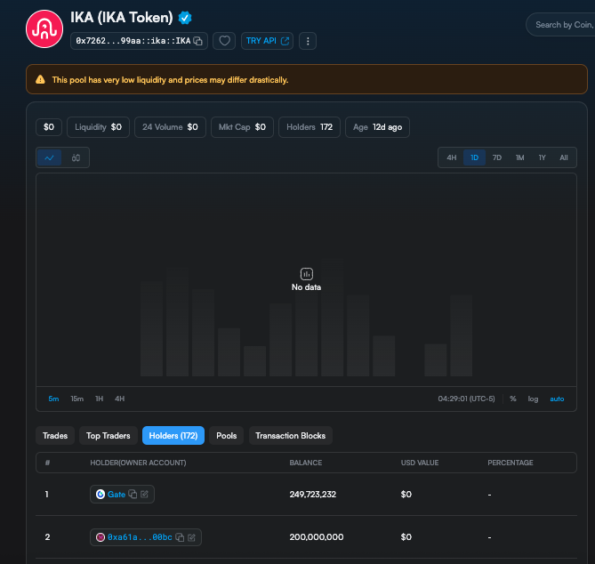The height and width of the screenshot is (564, 595).
Task: Click the avatar icon of 0xa61a...00bc
Action: (101, 537)
